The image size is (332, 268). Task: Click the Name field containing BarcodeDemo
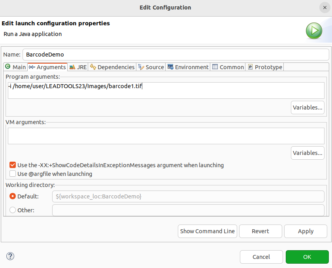[175, 55]
